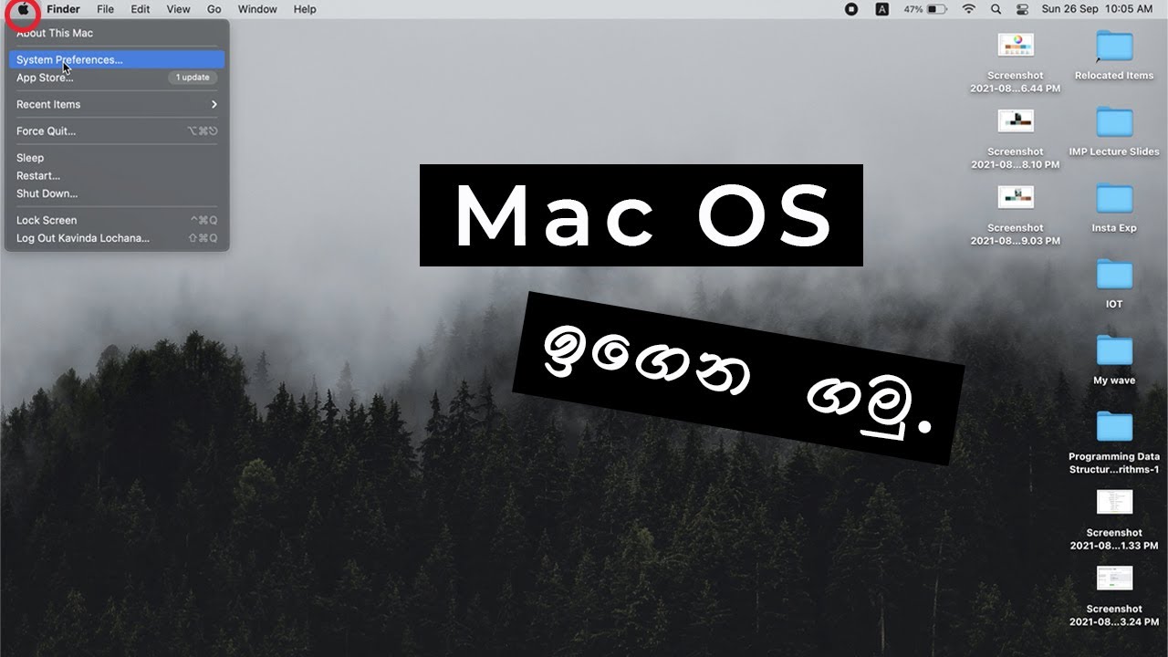Select the My wave folder
Viewport: 1168px width, 657px height.
[1114, 360]
